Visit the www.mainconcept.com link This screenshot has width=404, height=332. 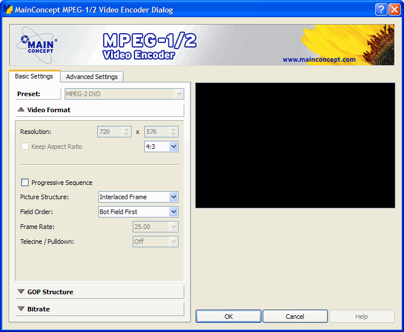(x=319, y=60)
